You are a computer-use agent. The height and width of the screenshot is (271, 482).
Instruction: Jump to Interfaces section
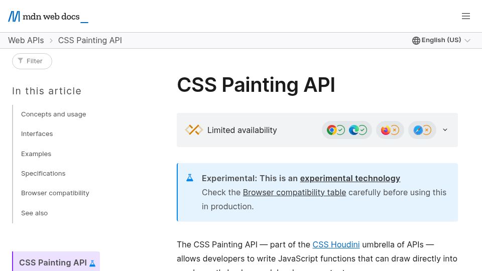pos(37,134)
